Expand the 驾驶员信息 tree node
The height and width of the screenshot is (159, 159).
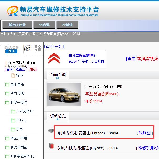pos(19,138)
